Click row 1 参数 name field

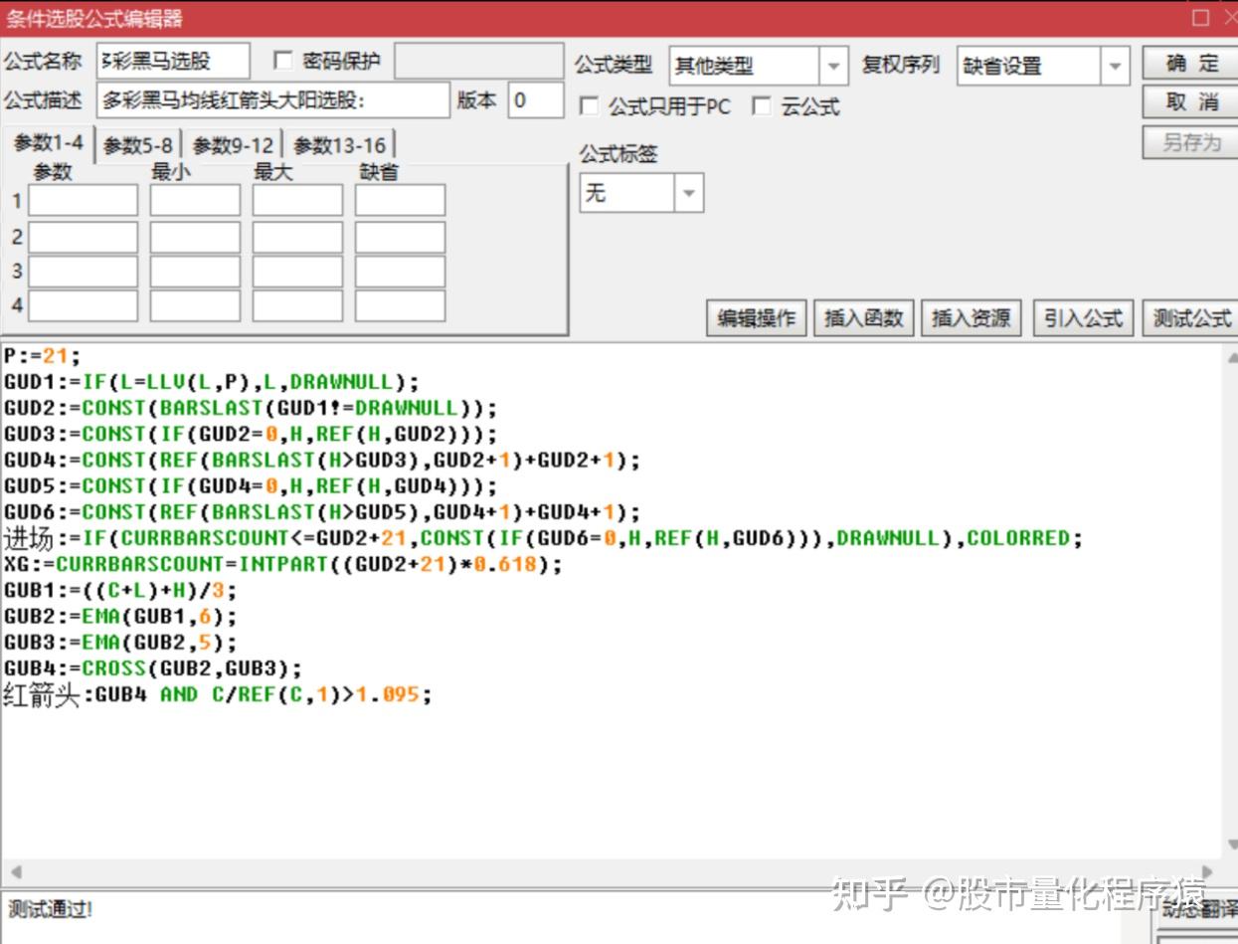(x=83, y=201)
